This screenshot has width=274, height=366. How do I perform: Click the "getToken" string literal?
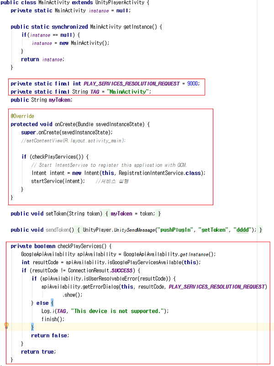coord(213,230)
